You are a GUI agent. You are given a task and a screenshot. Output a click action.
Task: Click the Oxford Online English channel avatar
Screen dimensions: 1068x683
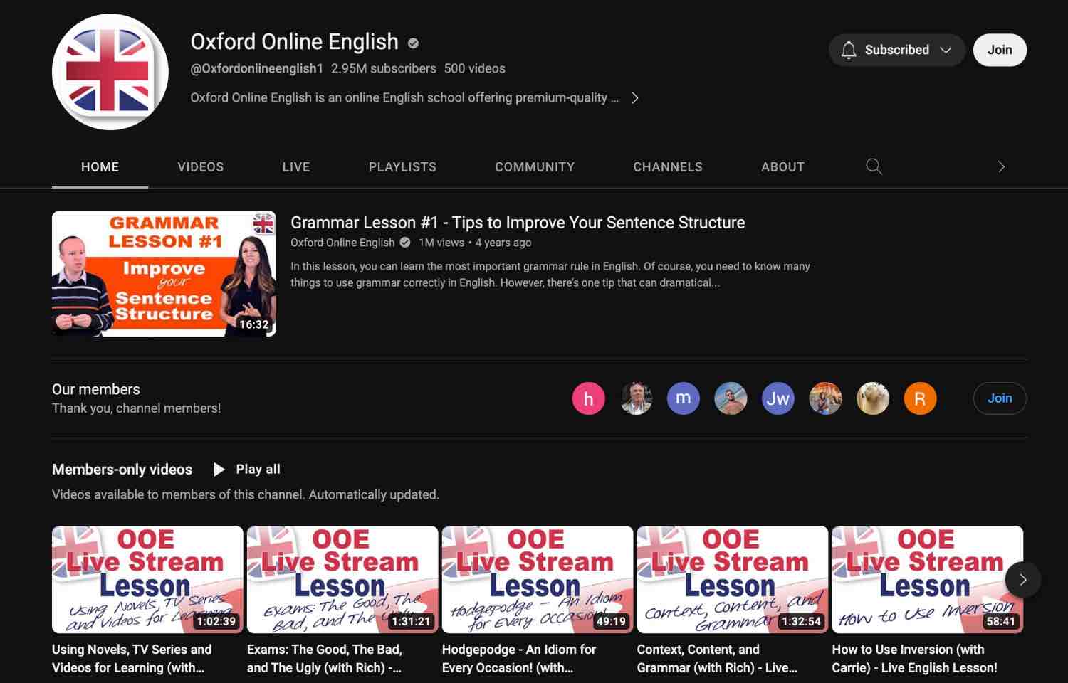110,71
